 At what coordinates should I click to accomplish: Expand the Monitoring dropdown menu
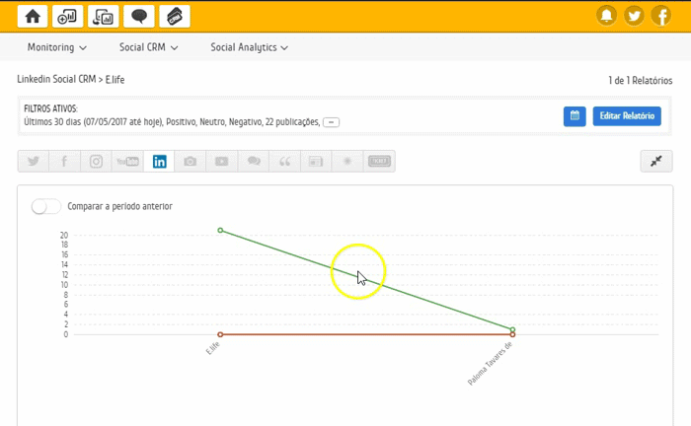[x=56, y=47]
